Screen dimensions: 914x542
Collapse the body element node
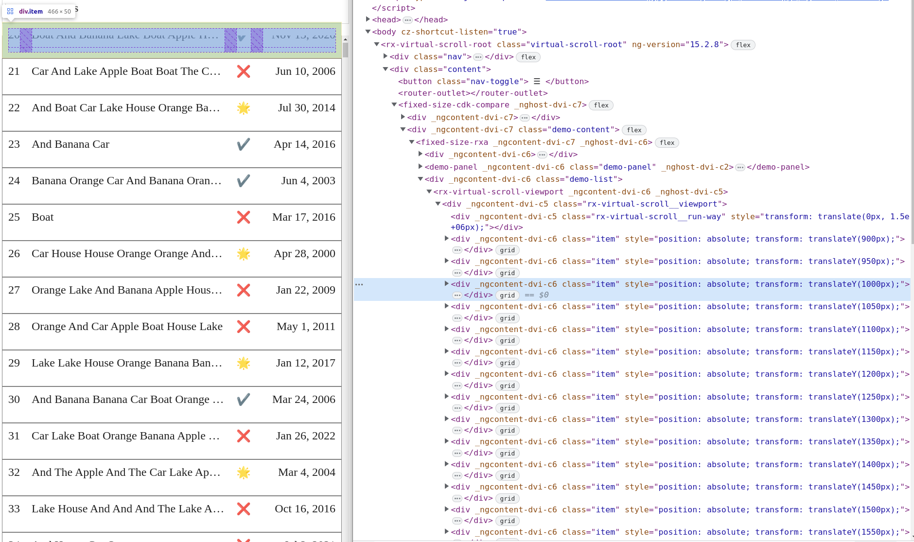point(368,32)
